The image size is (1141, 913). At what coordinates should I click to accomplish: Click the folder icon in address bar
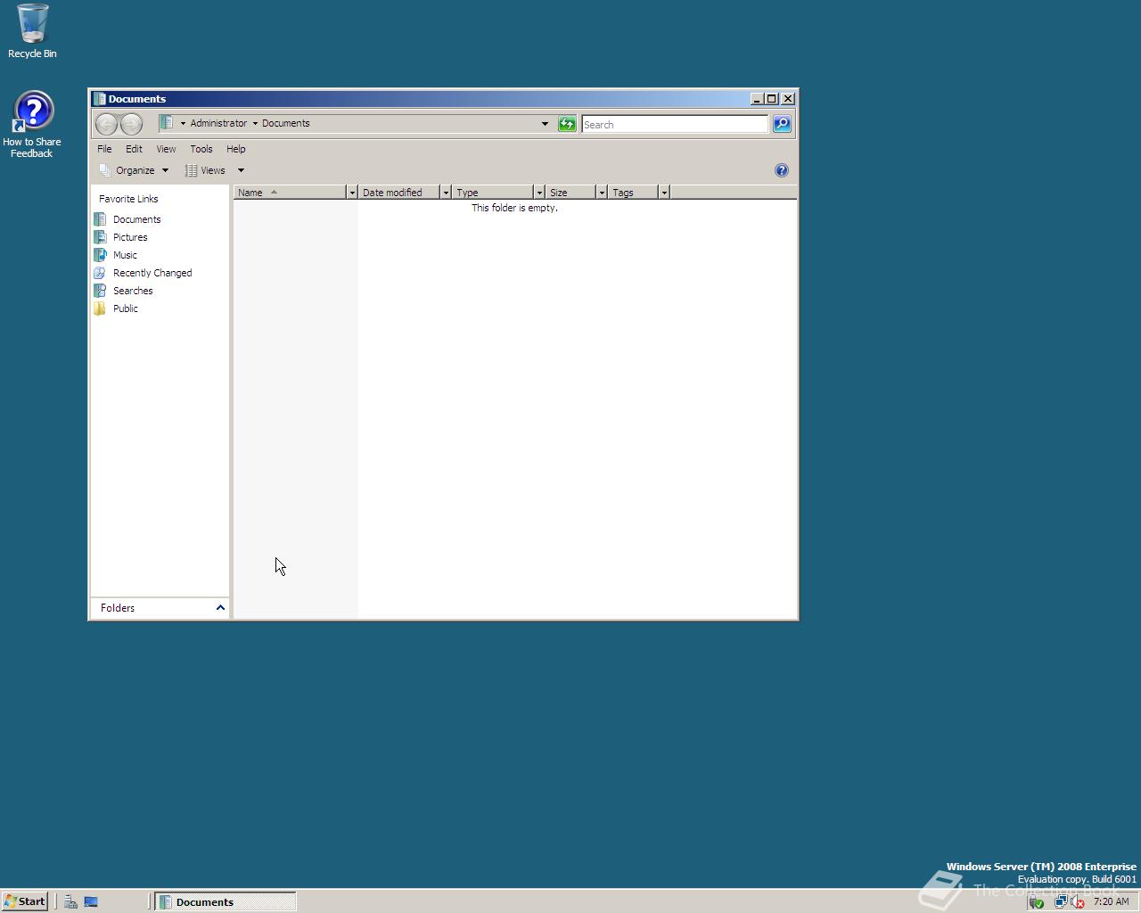tap(166, 123)
